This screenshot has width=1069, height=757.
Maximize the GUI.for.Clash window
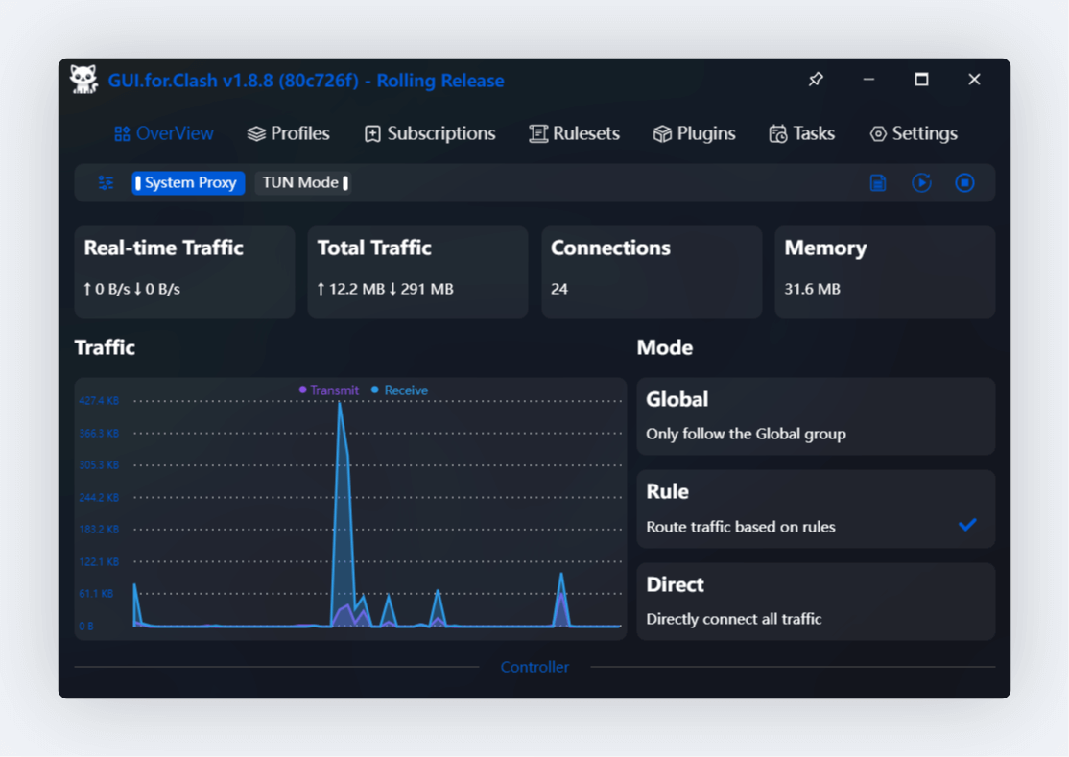click(x=921, y=80)
